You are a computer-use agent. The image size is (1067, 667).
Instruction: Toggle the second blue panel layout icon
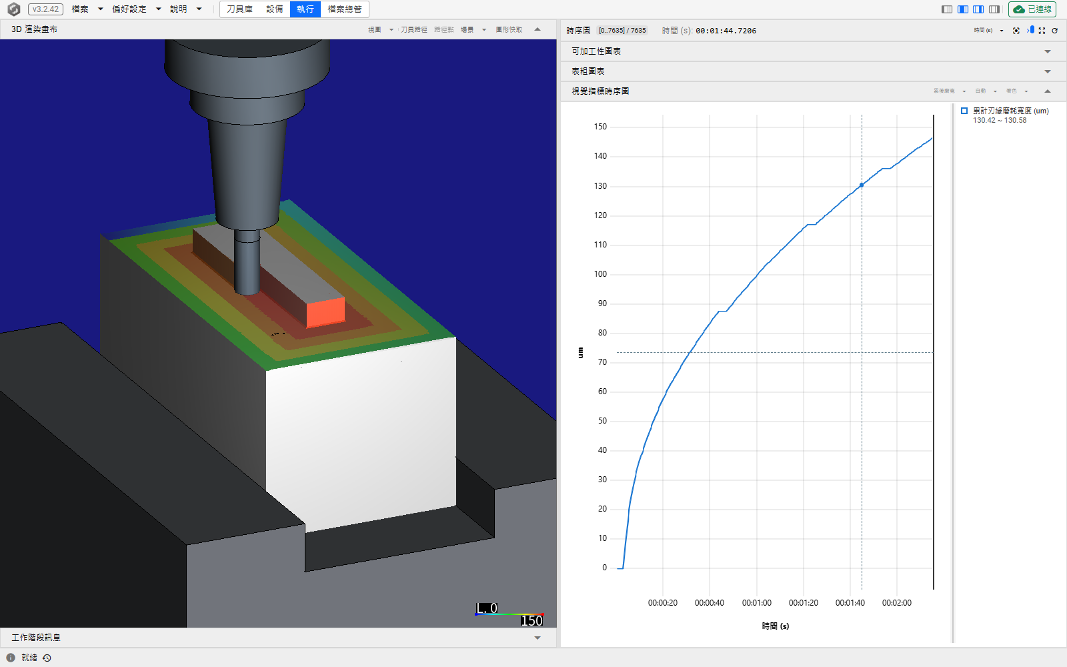click(963, 9)
